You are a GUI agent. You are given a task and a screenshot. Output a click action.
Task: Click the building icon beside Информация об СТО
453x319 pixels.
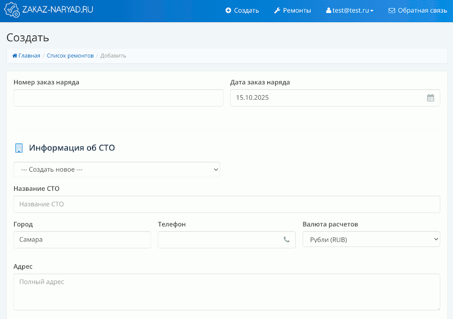coord(19,148)
